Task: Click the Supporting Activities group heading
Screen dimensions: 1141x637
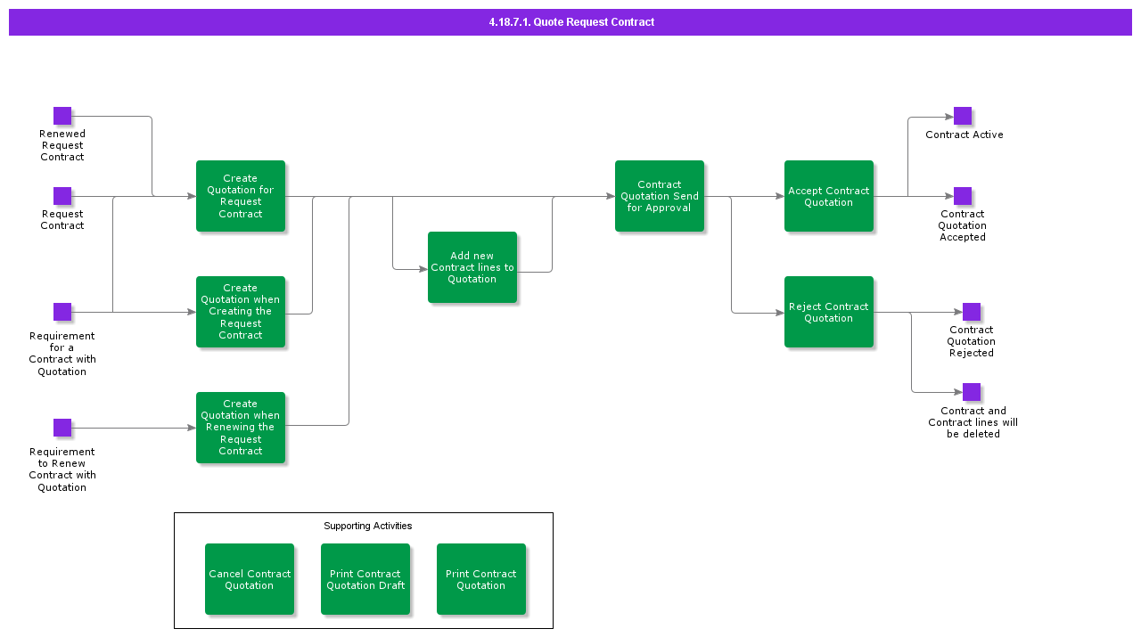Action: point(367,526)
